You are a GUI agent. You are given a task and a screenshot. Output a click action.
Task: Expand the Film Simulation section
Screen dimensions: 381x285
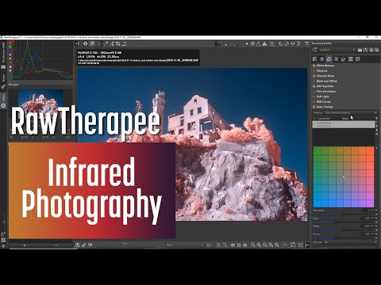(326, 91)
